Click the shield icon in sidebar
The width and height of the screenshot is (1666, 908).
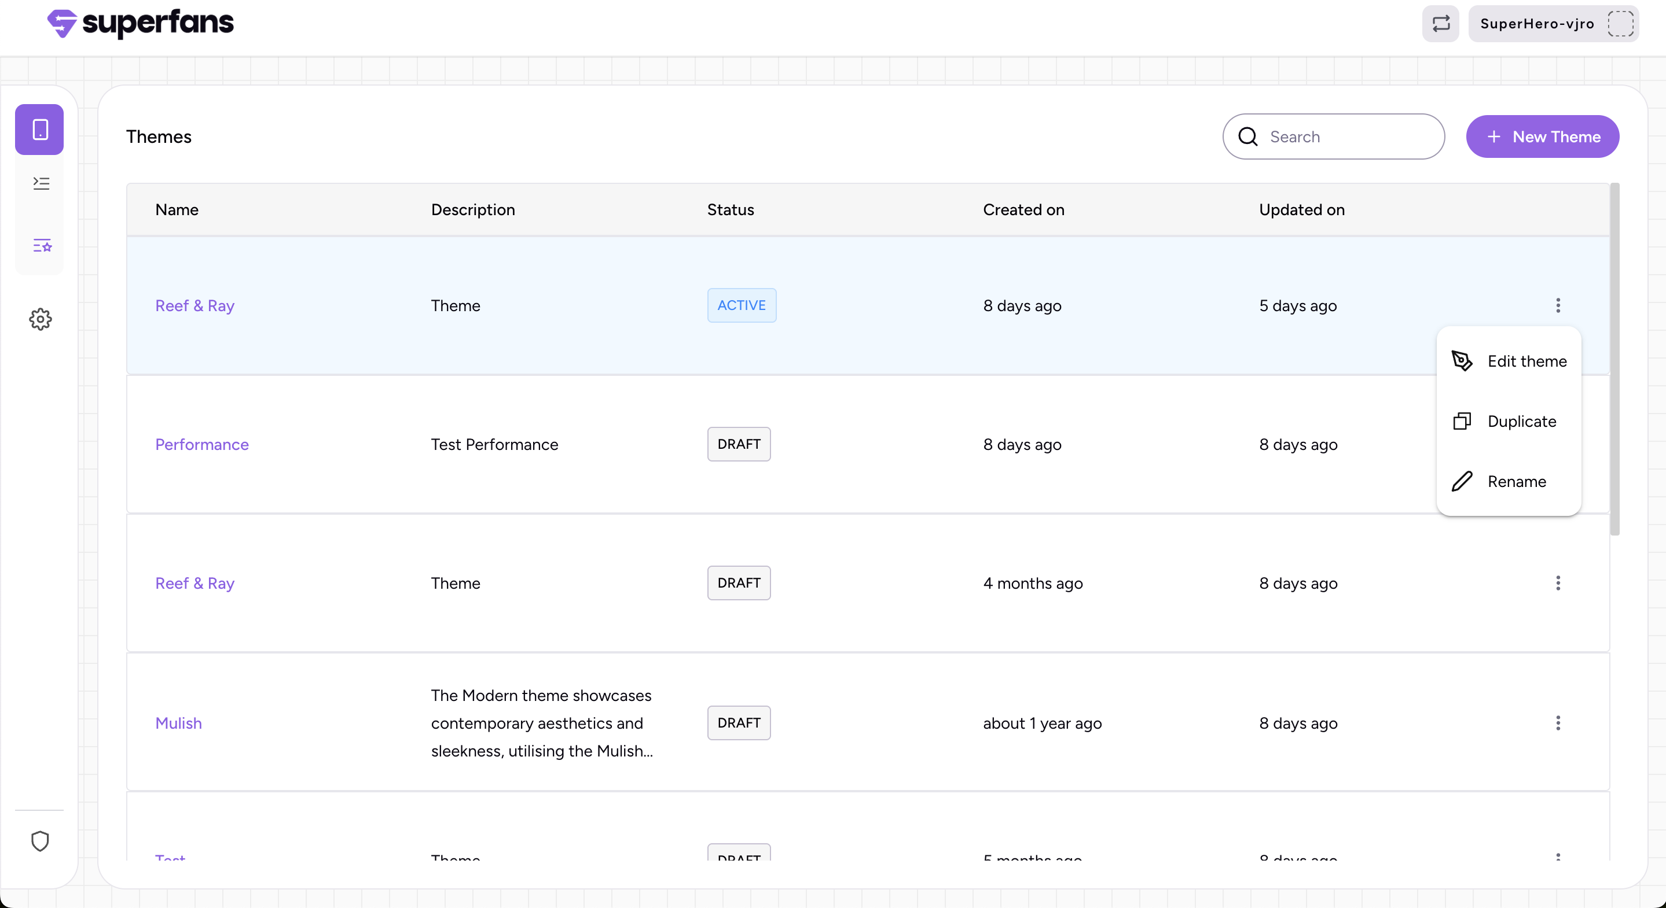(x=40, y=841)
